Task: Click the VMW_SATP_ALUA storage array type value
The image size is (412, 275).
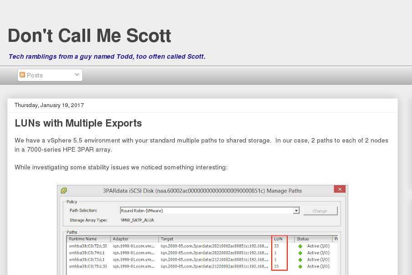Action: (x=137, y=220)
